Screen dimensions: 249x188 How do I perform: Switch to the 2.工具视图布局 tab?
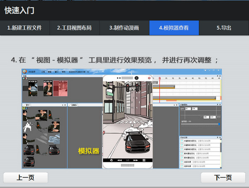[74, 28]
